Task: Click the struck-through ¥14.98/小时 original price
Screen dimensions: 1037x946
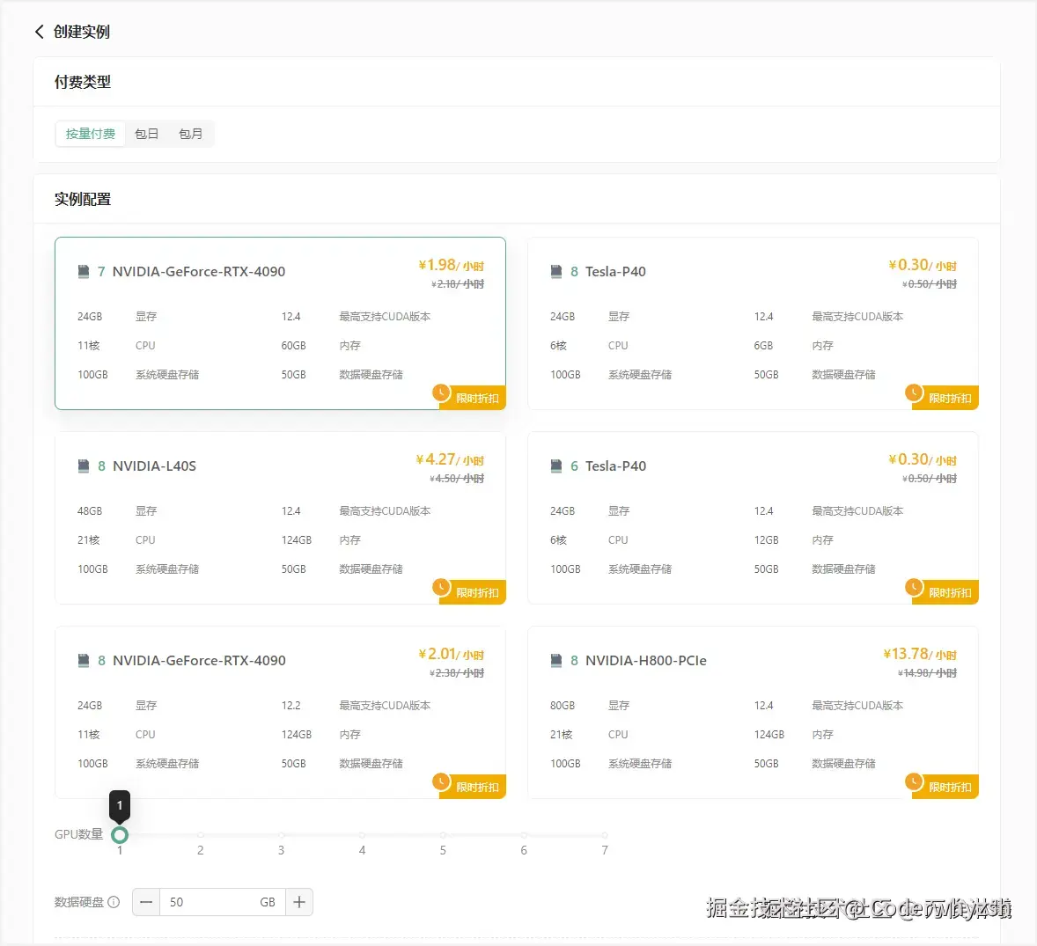Action: point(927,673)
